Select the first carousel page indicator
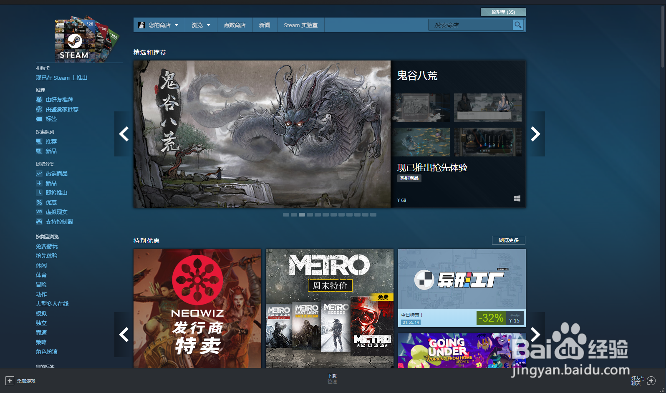The width and height of the screenshot is (666, 393). [286, 215]
